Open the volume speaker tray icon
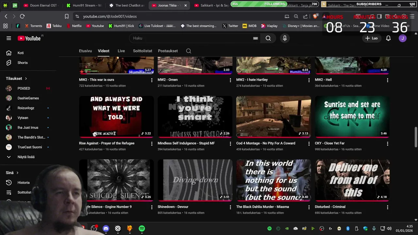The height and width of the screenshot is (235, 418). pyautogui.click(x=389, y=228)
